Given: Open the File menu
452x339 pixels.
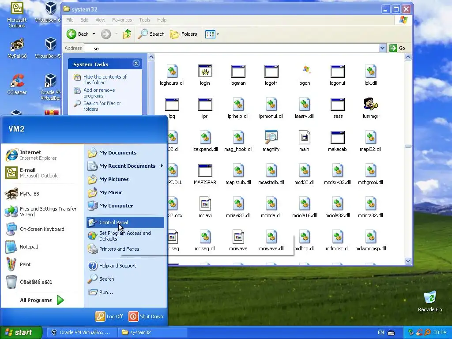Looking at the screenshot, I should pos(70,20).
